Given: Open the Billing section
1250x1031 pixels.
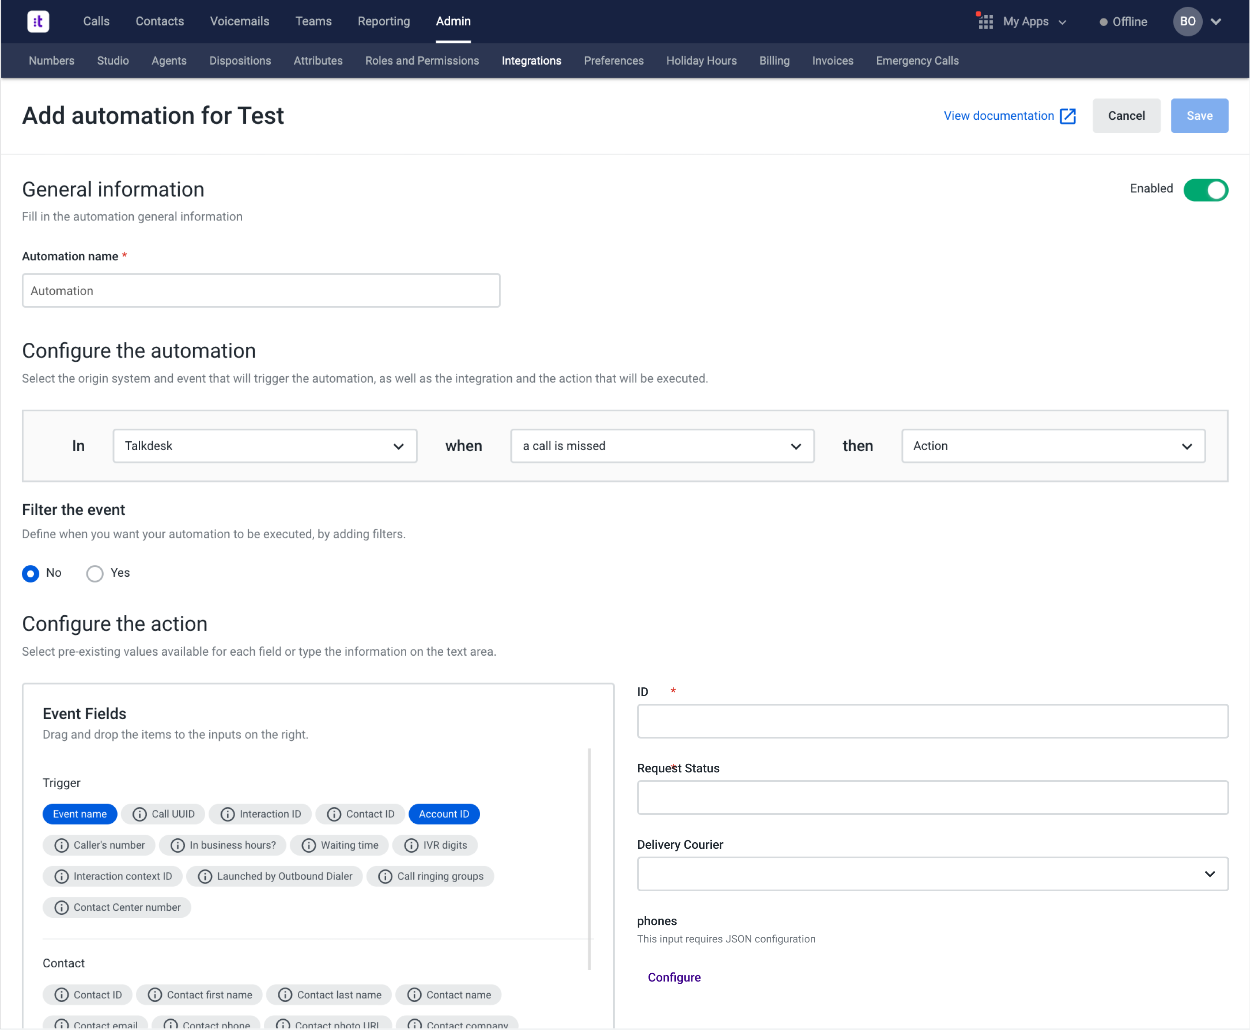Looking at the screenshot, I should point(774,61).
